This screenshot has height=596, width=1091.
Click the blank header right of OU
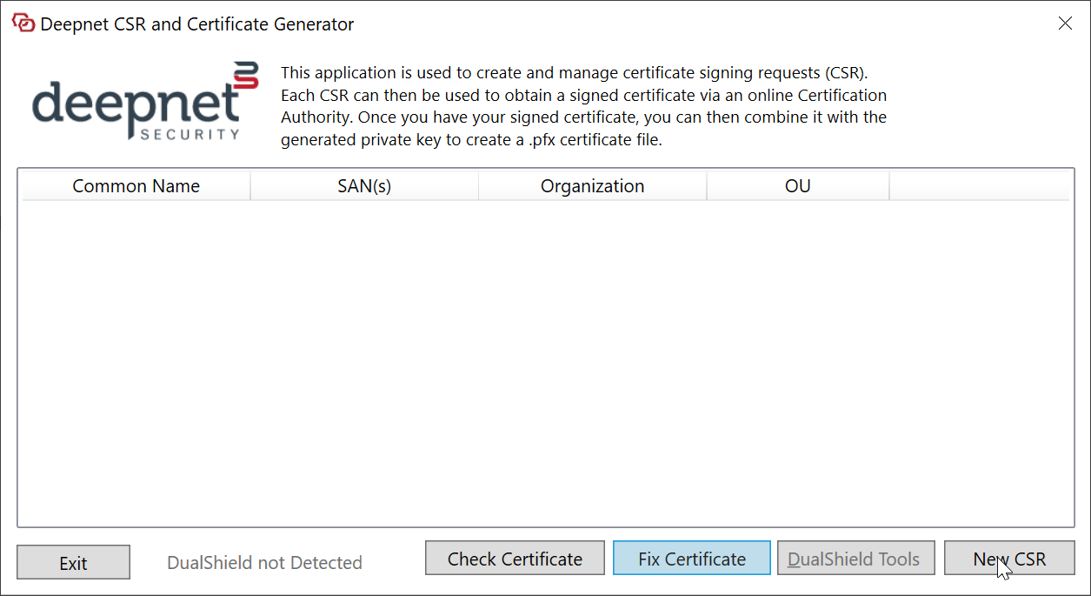979,186
